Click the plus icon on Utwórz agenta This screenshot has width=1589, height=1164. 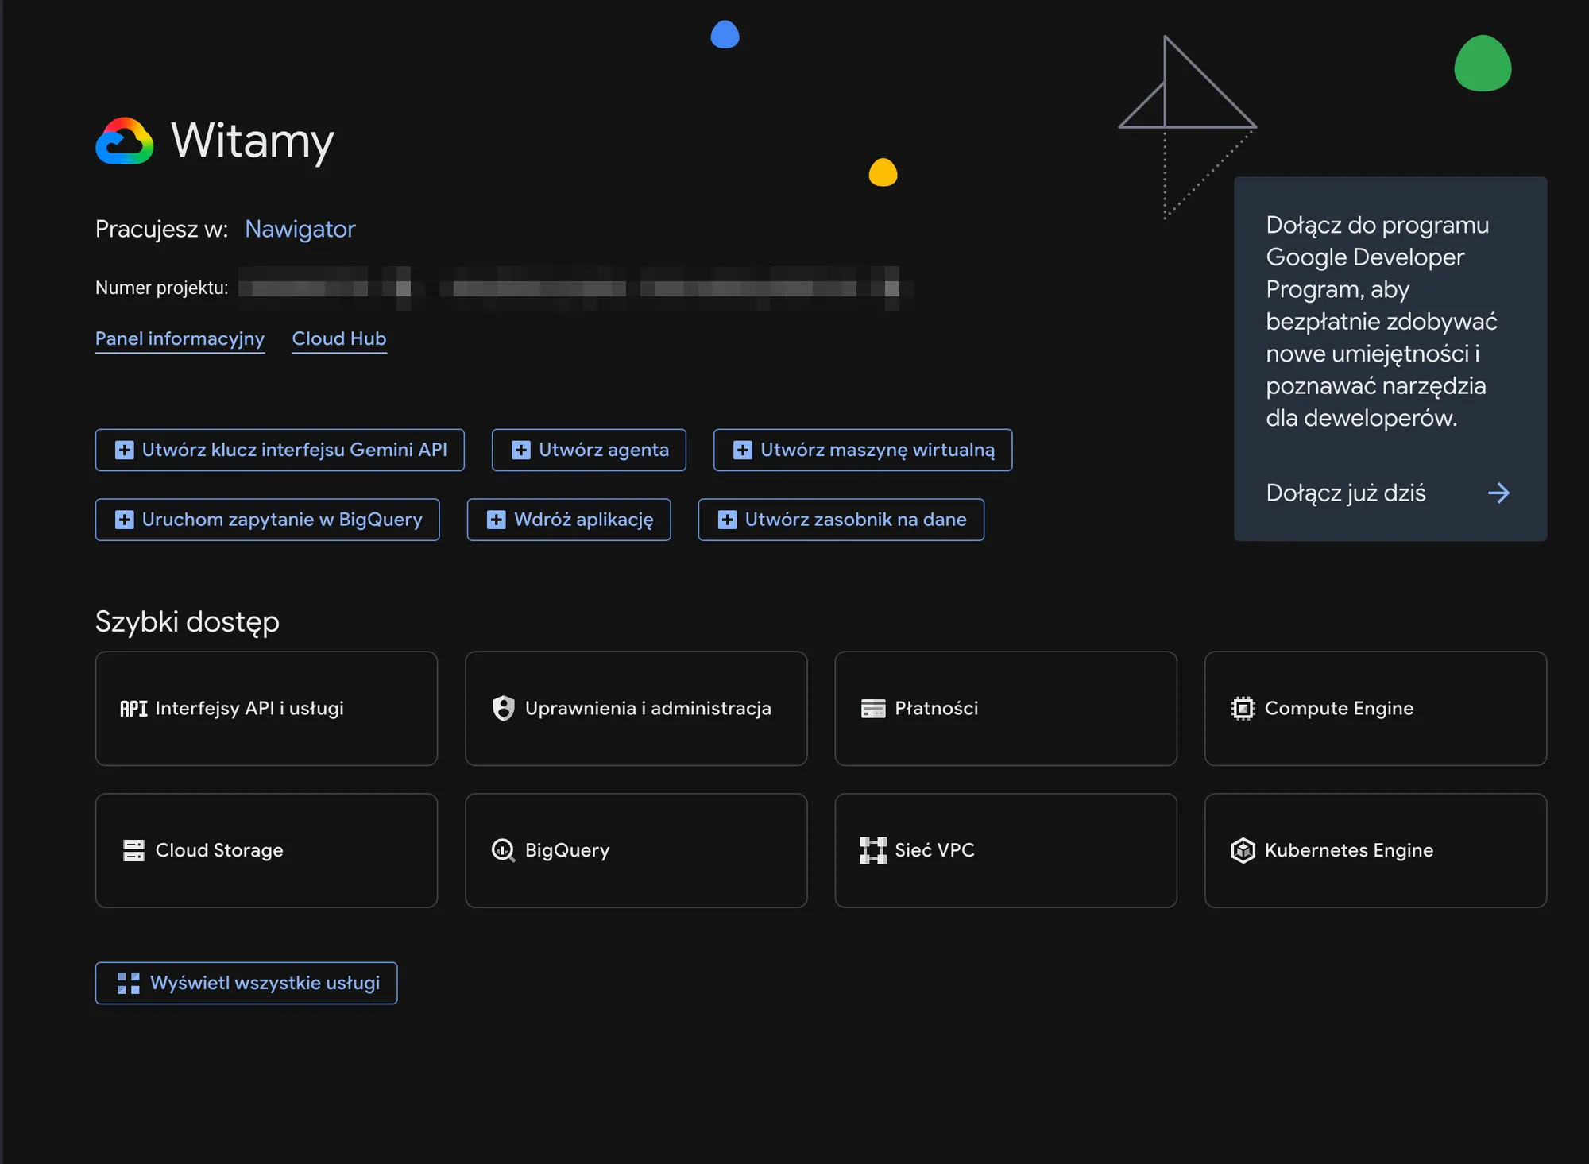521,451
